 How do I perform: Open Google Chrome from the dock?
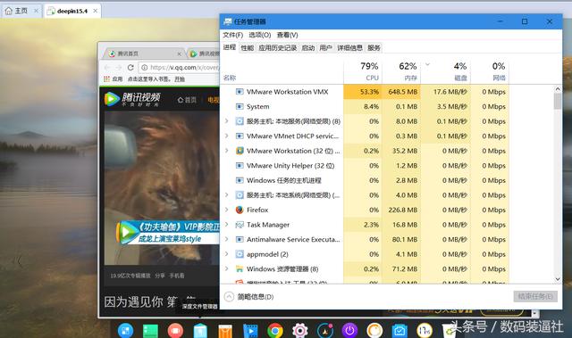pos(275,330)
